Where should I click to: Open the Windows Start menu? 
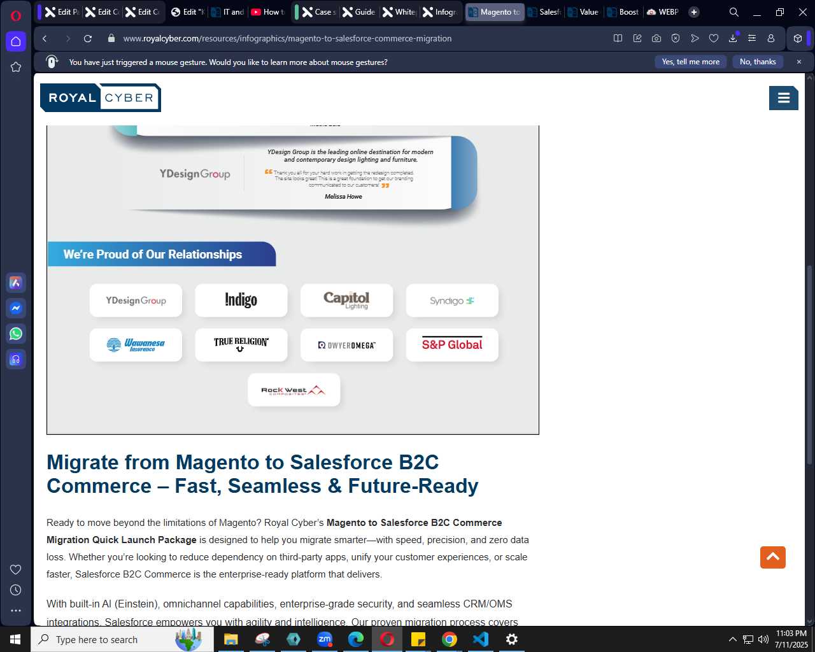[15, 639]
